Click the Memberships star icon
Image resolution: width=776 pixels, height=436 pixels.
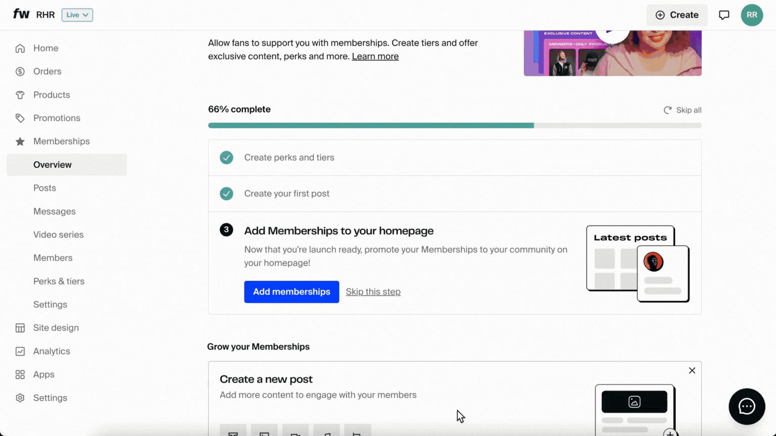tap(20, 141)
